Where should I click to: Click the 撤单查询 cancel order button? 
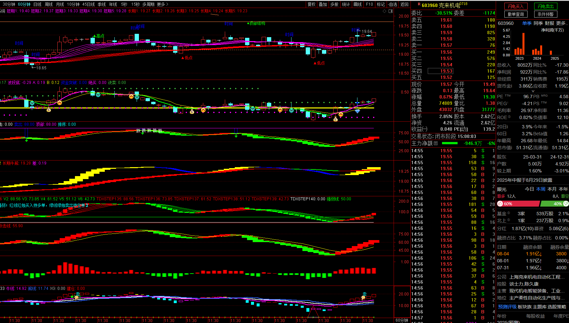516,14
